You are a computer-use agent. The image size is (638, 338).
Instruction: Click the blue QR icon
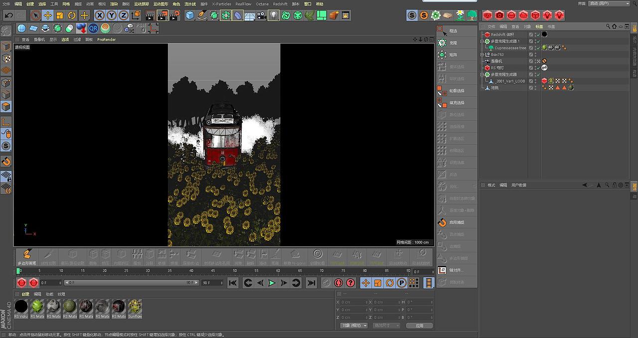[x=93, y=28]
